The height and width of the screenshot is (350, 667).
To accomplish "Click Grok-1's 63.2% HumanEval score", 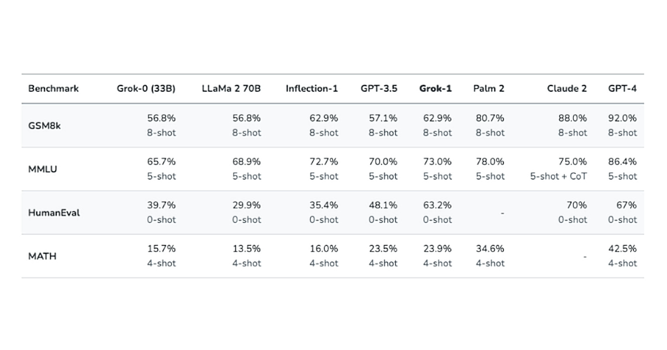I will (437, 205).
